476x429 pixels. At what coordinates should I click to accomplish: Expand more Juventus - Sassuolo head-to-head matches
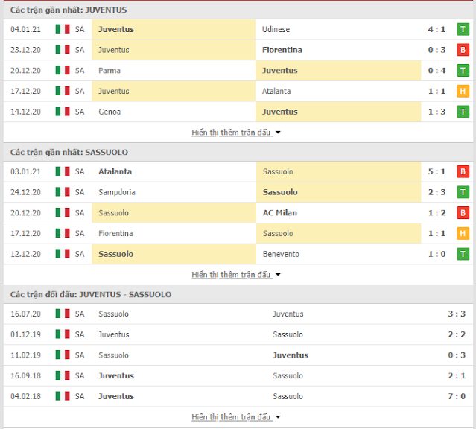point(235,417)
